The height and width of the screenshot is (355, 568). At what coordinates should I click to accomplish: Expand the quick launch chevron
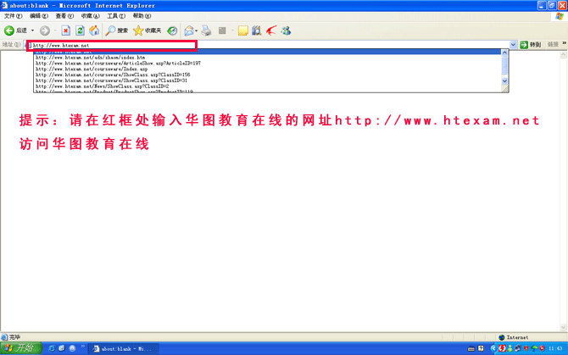coord(83,347)
